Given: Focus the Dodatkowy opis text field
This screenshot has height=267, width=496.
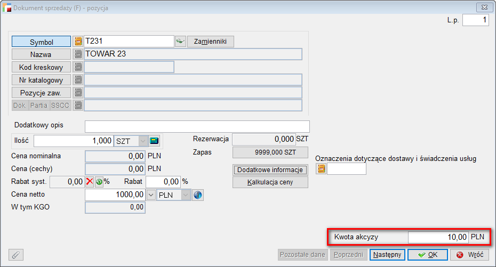Looking at the screenshot, I should pyautogui.click(x=197, y=126).
